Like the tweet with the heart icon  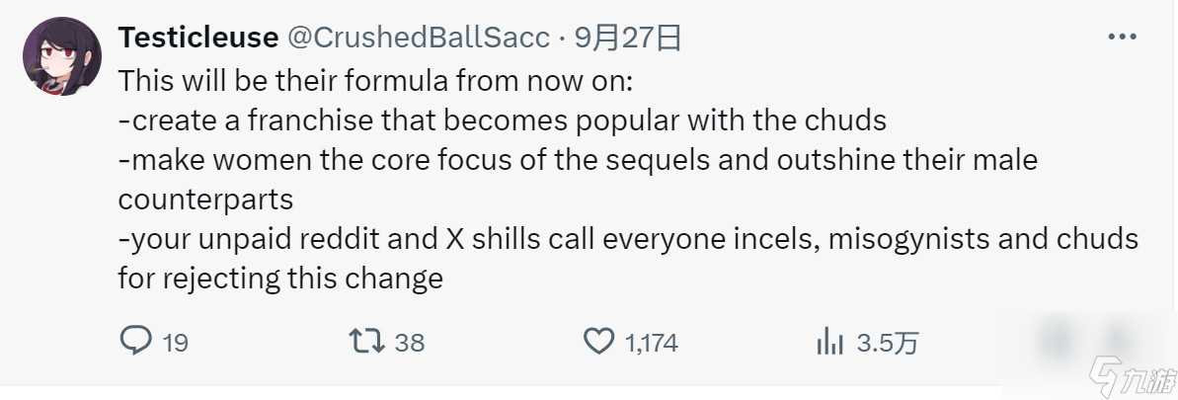click(x=598, y=342)
